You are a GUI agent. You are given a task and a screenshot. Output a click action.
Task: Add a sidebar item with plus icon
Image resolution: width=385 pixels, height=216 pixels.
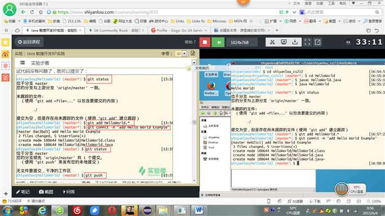pos(6,193)
